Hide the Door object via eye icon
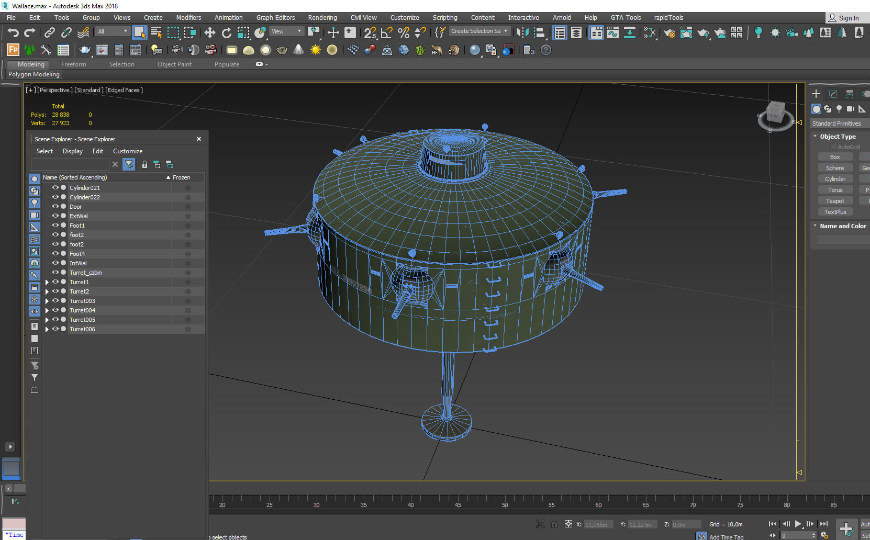Screen dimensions: 870x540 click(55, 207)
